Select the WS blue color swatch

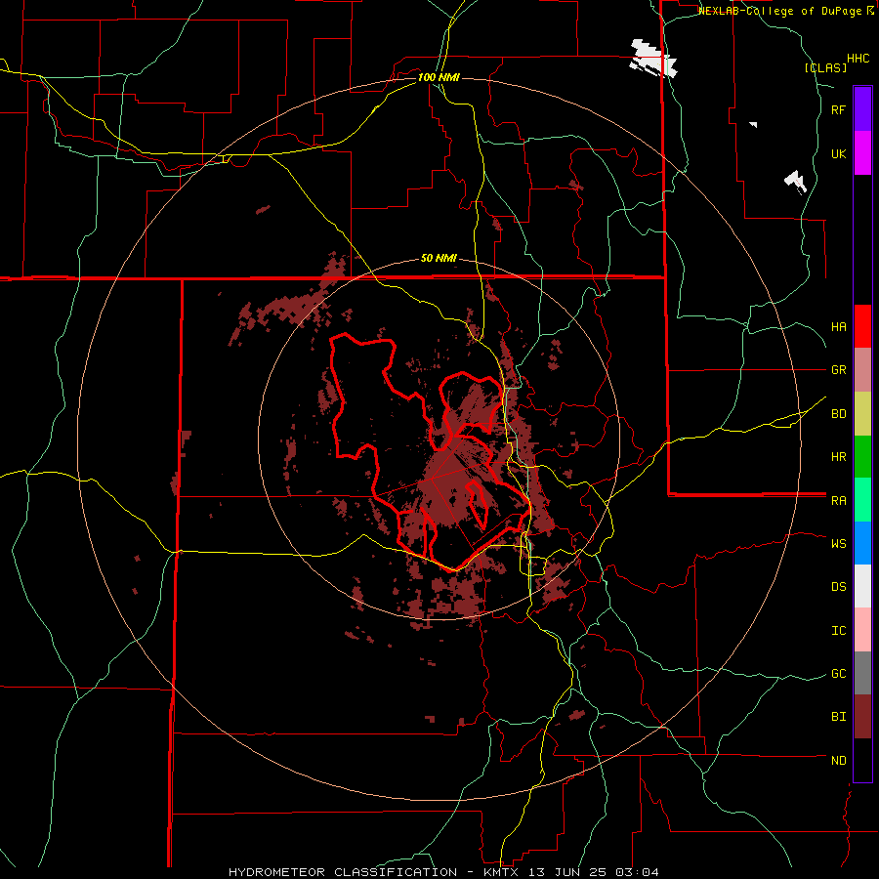pyautogui.click(x=862, y=543)
